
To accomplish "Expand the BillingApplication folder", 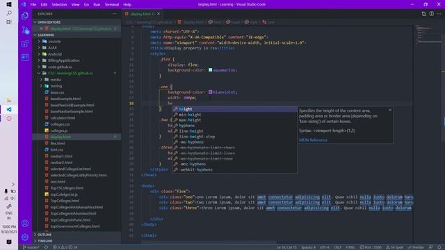I will point(63,60).
